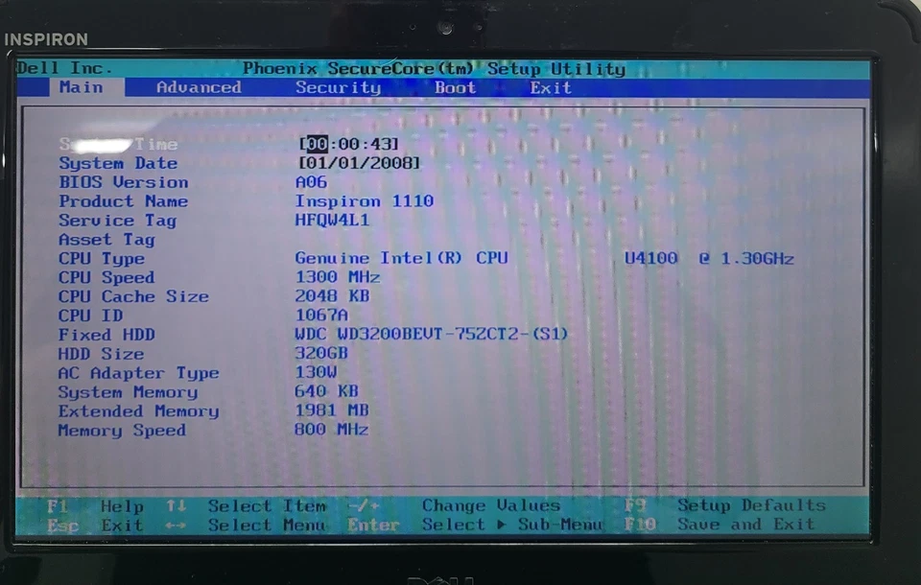Open the Security menu tab

point(338,87)
